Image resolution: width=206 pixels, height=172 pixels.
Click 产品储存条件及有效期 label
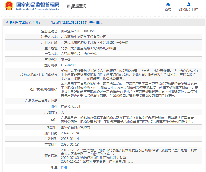[x=41, y=101]
